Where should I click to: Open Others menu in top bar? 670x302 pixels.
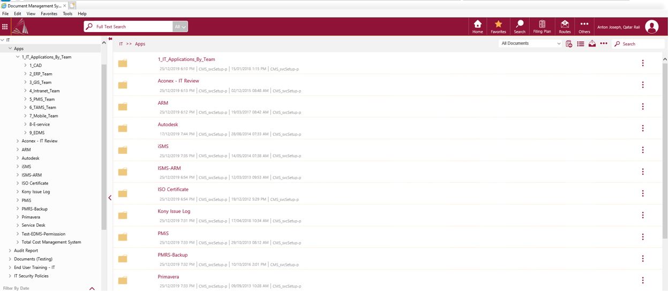coord(584,27)
